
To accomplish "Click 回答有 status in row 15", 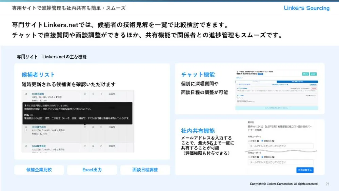I will click(x=112, y=94).
